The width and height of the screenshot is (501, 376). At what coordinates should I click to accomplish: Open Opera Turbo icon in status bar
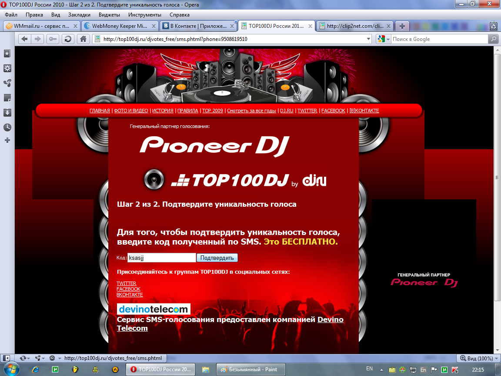click(x=52, y=358)
